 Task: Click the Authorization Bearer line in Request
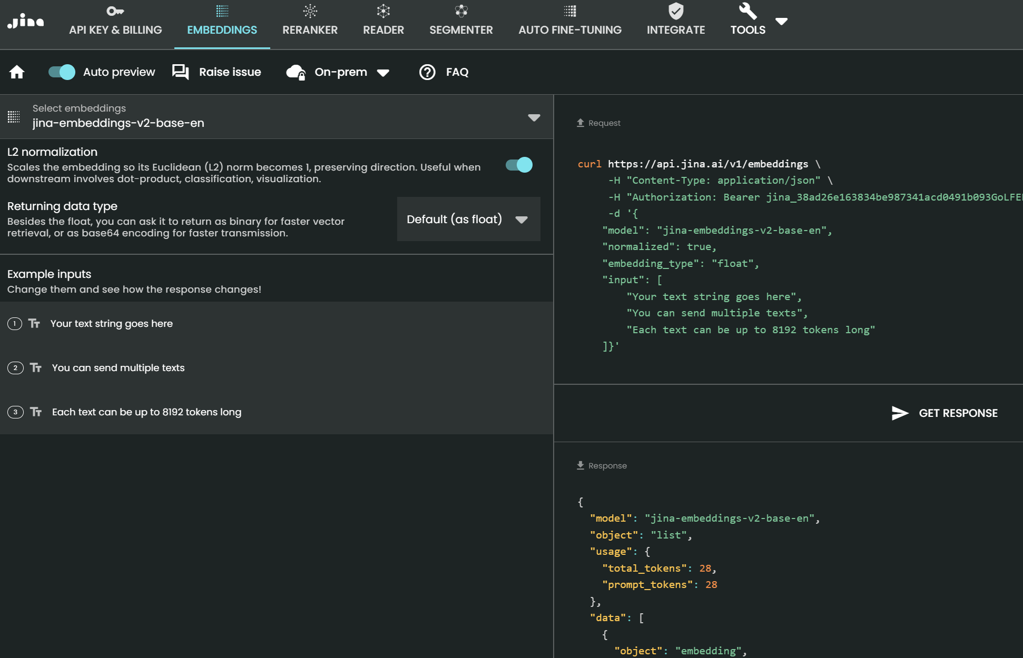[x=815, y=197]
